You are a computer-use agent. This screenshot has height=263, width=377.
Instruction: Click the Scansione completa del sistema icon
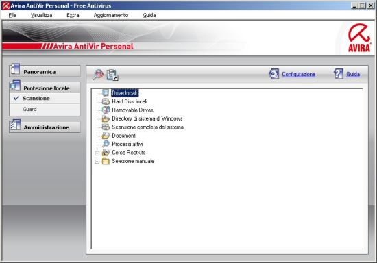[x=106, y=127]
